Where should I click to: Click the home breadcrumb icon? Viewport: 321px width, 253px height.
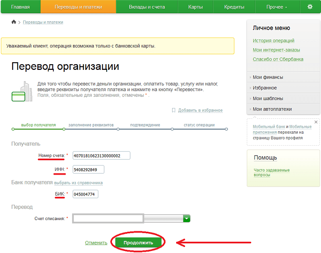click(14, 22)
